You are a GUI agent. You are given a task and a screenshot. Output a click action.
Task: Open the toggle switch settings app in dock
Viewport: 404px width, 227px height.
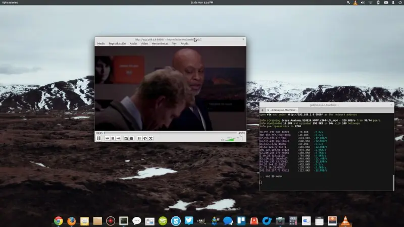point(306,221)
